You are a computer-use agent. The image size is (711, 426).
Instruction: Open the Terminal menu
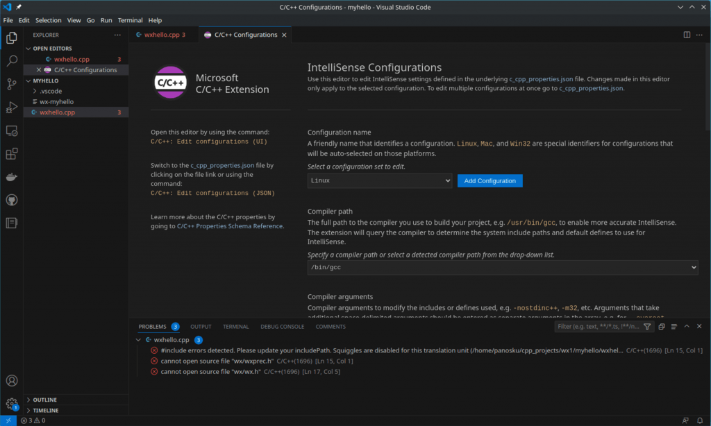point(130,20)
